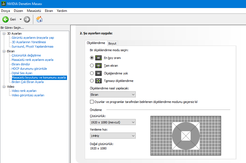The width and height of the screenshot is (246, 163).
Task: Click the NVIDIA app icon in title bar
Action: (x=3, y=4)
